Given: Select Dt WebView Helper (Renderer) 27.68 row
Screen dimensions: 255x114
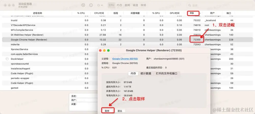Looking at the screenshot, I should pos(127,35).
